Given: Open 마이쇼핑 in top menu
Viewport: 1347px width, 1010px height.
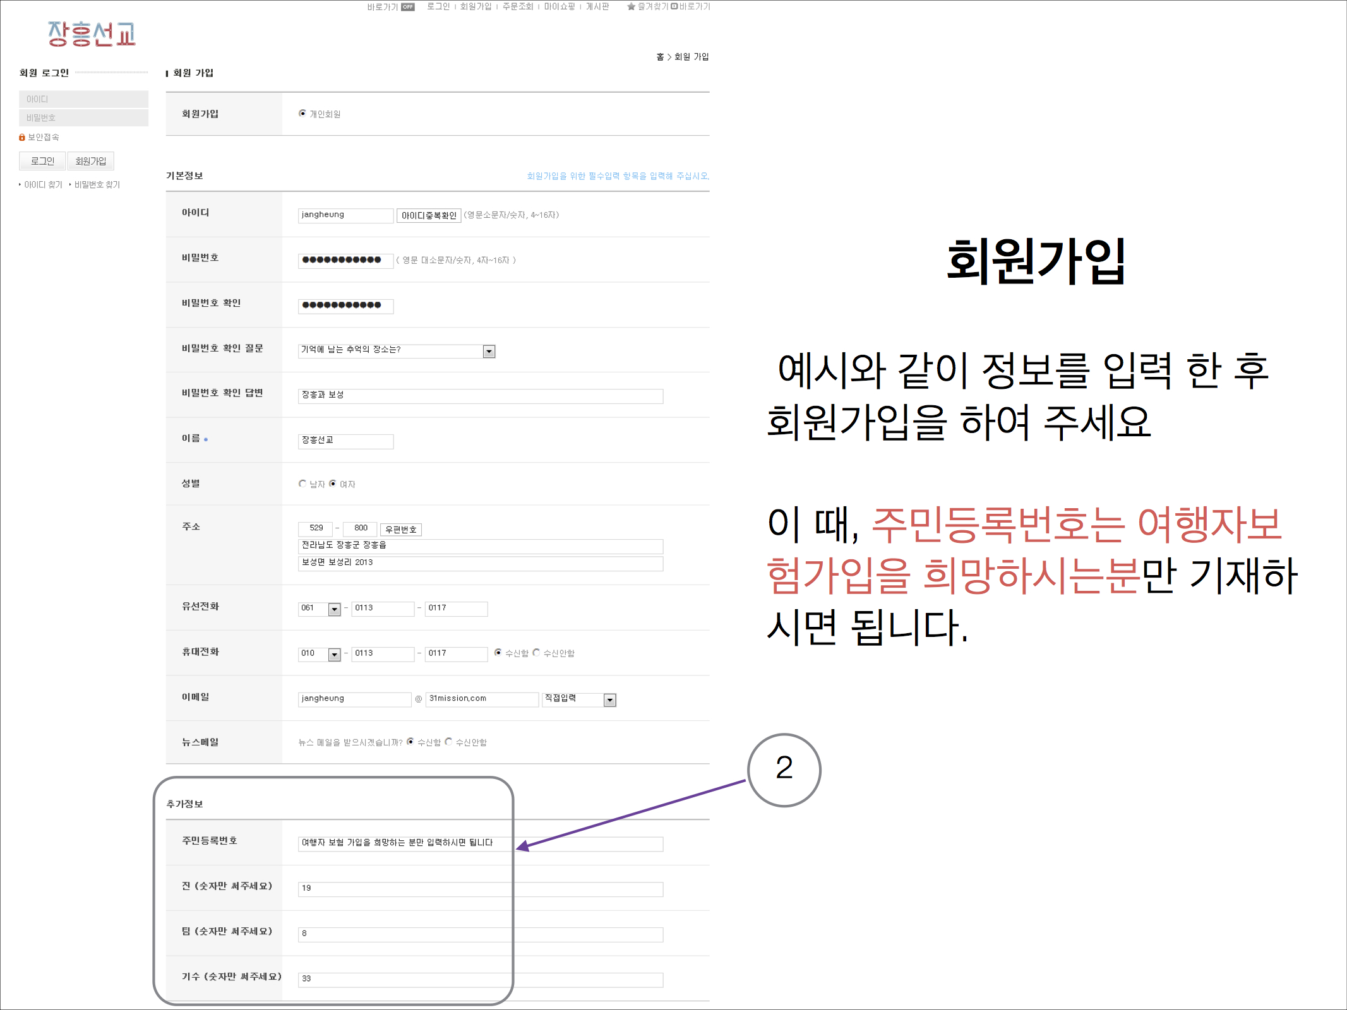Looking at the screenshot, I should click(560, 7).
